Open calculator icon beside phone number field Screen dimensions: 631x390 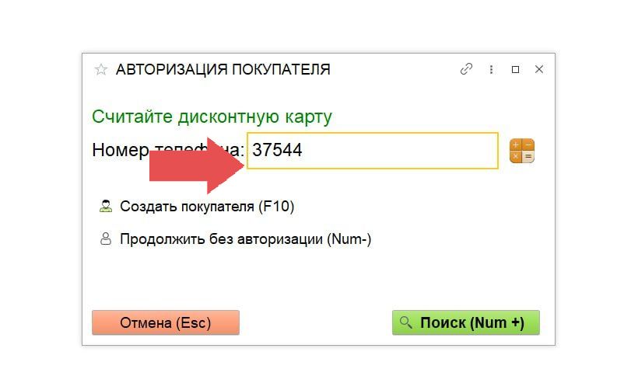point(521,151)
